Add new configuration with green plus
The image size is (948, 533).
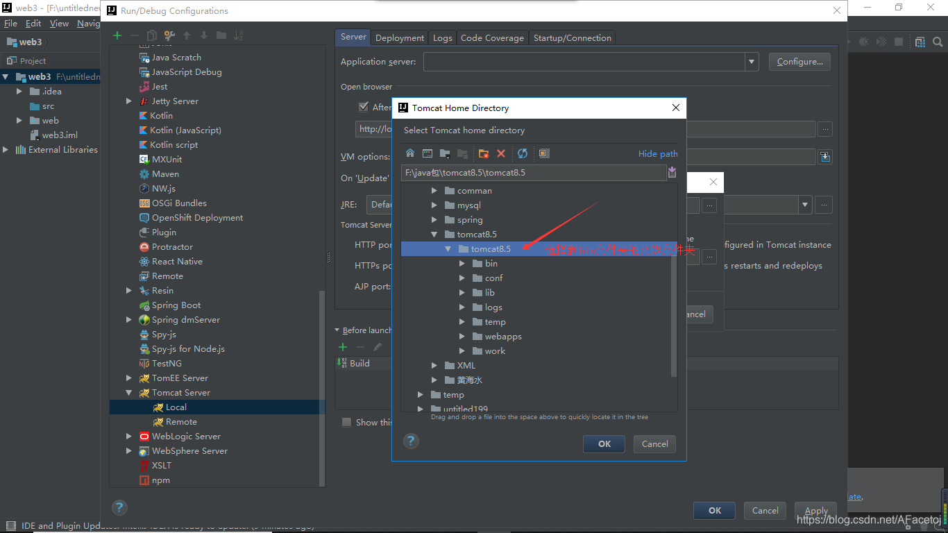117,35
